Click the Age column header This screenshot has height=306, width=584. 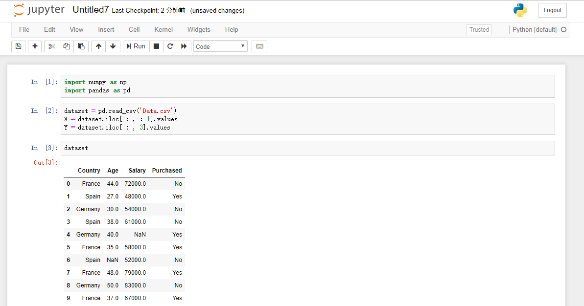113,170
